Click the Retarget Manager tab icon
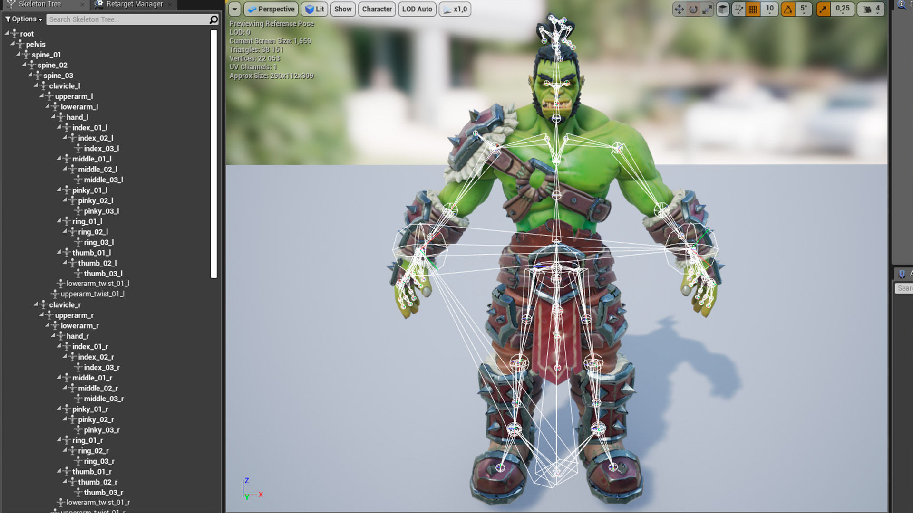Viewport: 913px width, 513px height. (98, 4)
